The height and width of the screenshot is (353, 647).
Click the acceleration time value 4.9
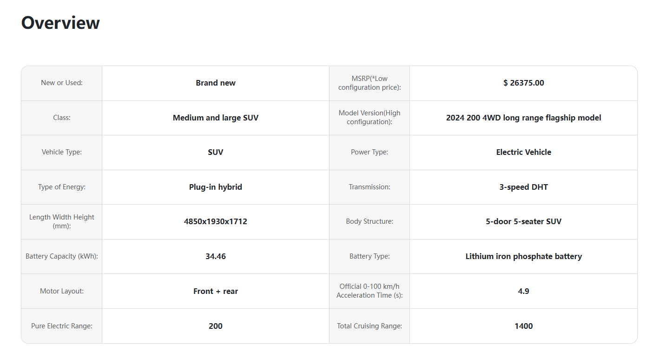[x=523, y=291]
